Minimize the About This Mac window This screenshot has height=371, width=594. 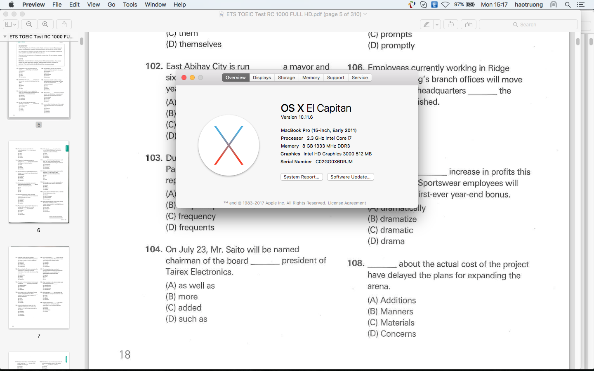click(x=192, y=77)
